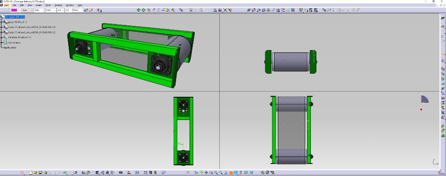Screen dimensions: 446x176
Task: Click the Save icon in bottom toolbar
Action: click(40, 172)
